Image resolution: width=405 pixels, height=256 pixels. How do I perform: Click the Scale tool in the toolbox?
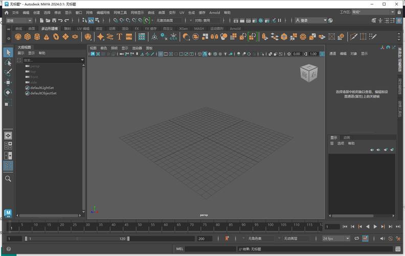click(x=8, y=103)
